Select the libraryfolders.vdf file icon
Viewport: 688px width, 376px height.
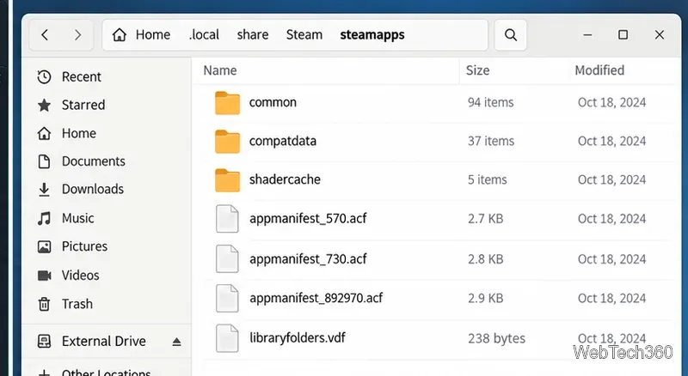click(x=227, y=338)
